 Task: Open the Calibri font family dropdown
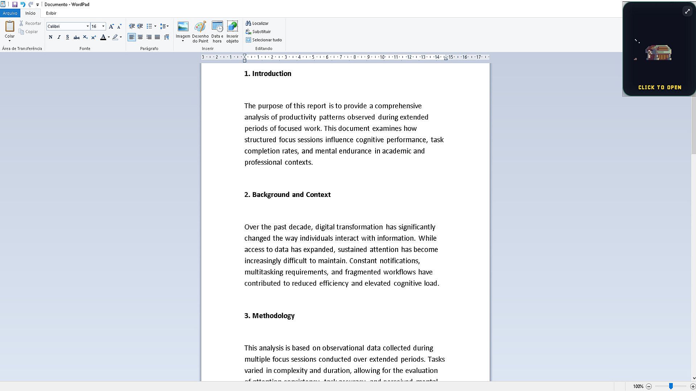click(x=87, y=26)
